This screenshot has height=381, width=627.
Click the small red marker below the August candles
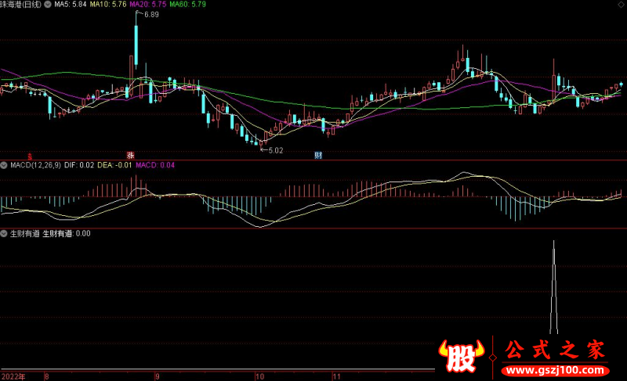point(30,156)
